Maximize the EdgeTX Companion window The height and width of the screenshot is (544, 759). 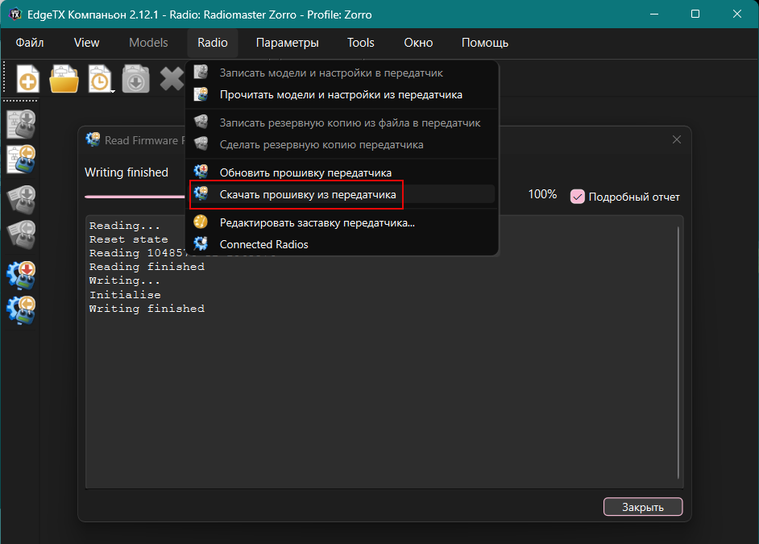(695, 14)
